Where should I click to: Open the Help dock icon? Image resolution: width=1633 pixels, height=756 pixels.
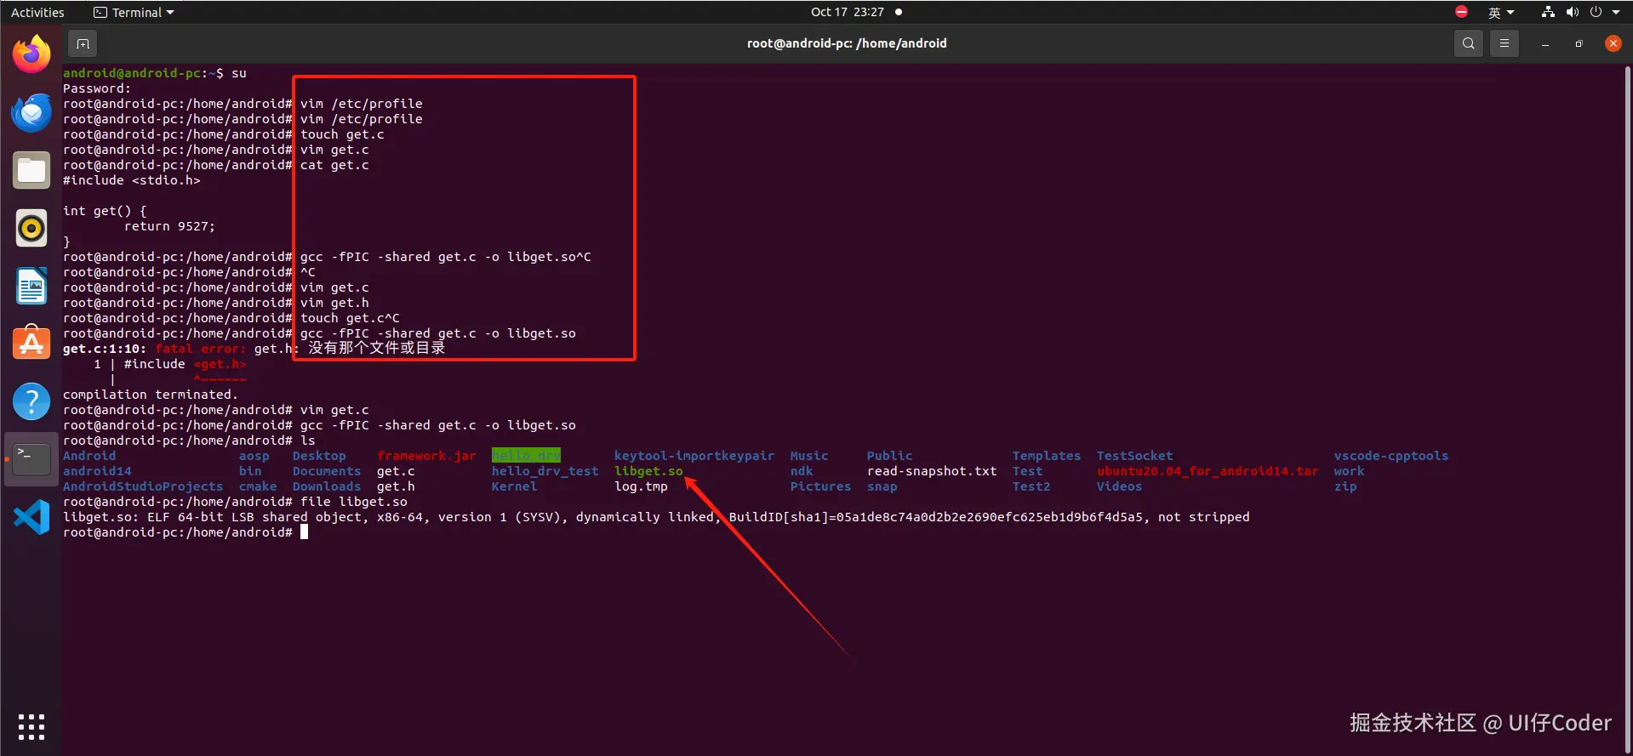point(31,401)
